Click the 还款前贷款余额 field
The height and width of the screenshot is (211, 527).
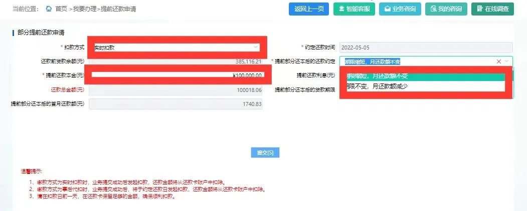coord(175,61)
